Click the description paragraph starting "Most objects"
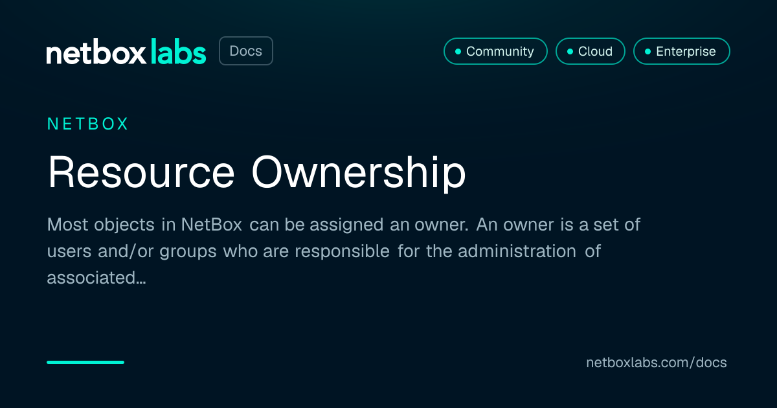The image size is (777, 408). pos(343,251)
